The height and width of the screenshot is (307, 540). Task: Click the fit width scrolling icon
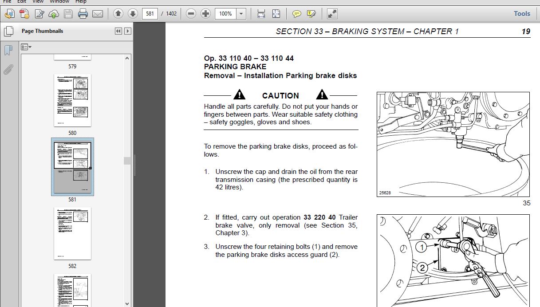261,14
